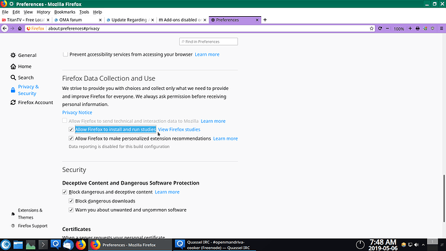Close the Preferences tab
This screenshot has width=446, height=251.
pyautogui.click(x=257, y=20)
